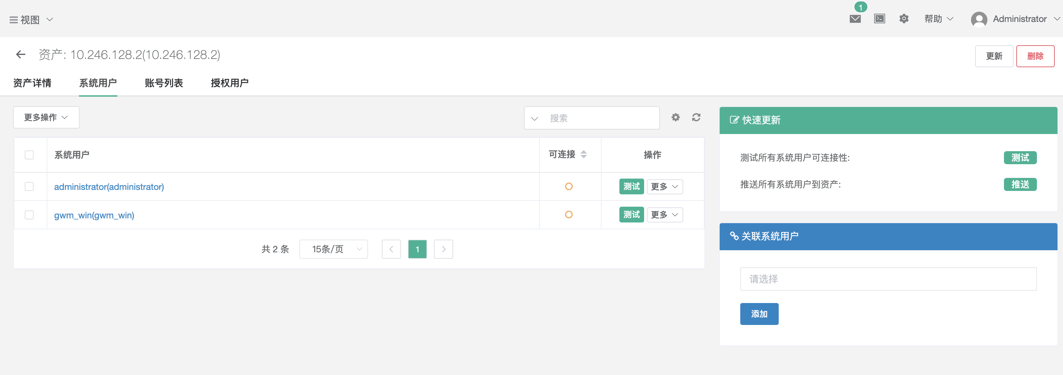The image size is (1063, 375).
Task: Switch to the 授权用户 tab
Action: tap(229, 83)
